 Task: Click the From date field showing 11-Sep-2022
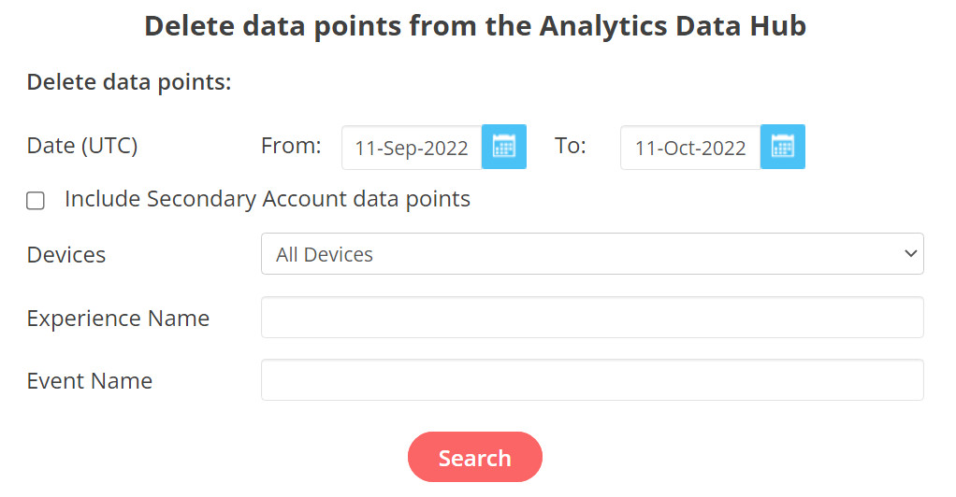412,148
